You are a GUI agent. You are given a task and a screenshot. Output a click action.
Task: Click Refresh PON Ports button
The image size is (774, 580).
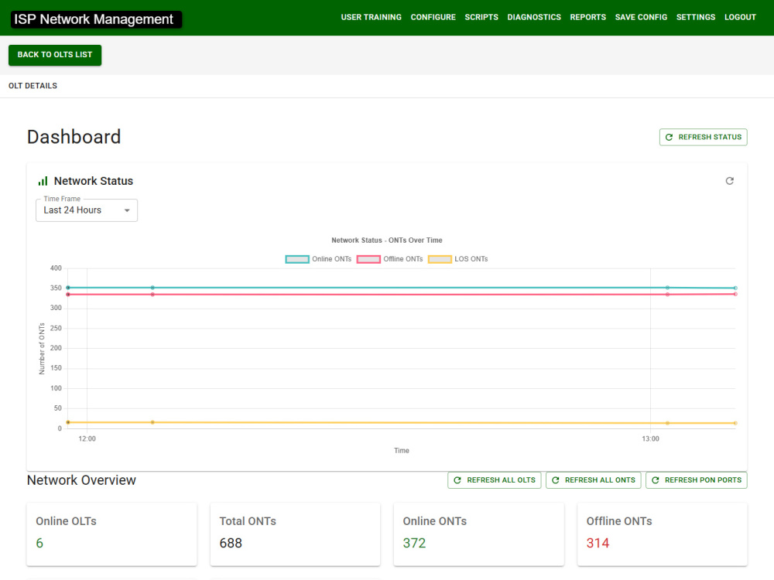[696, 480]
